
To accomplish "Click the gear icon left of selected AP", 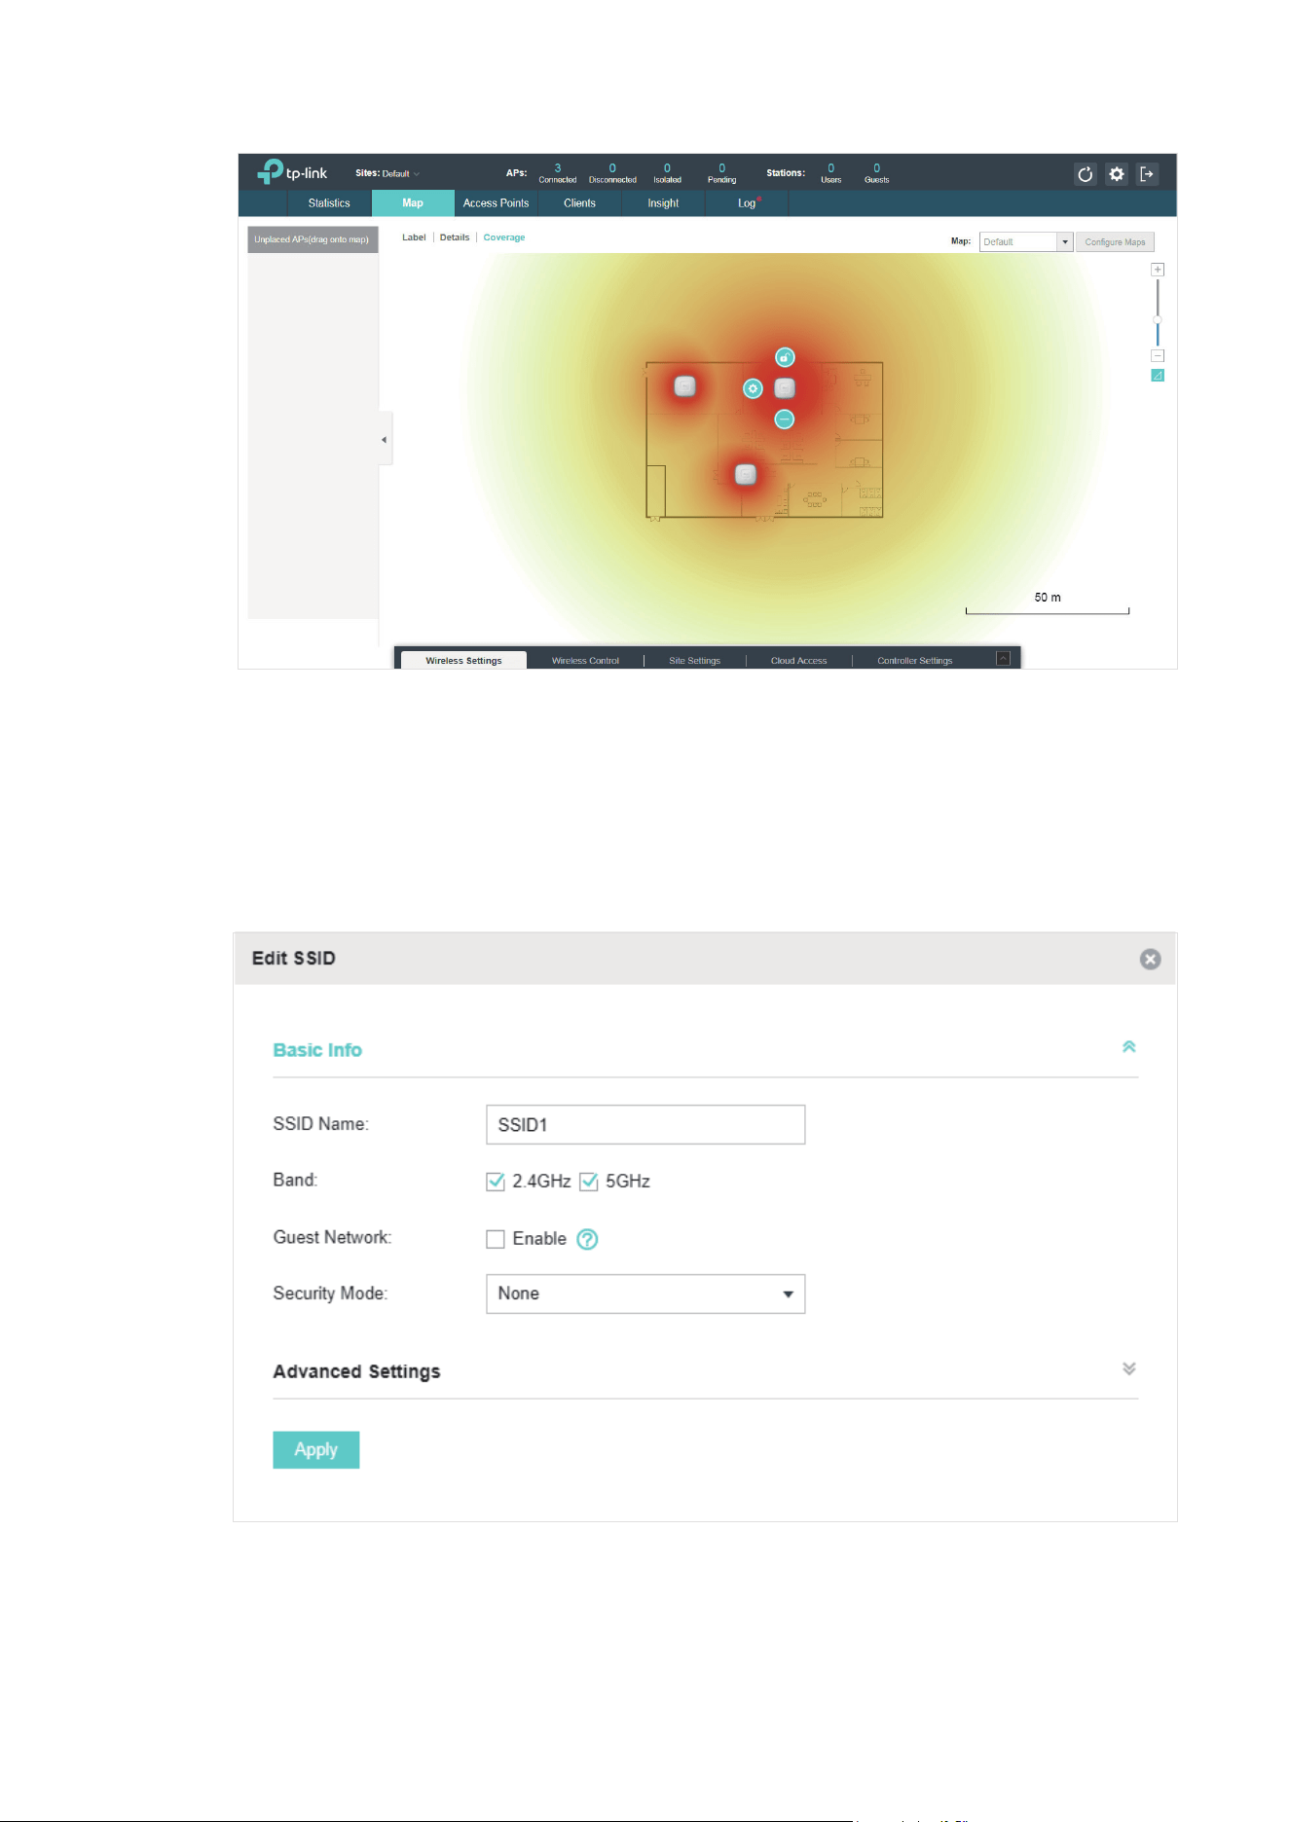I will 753,388.
